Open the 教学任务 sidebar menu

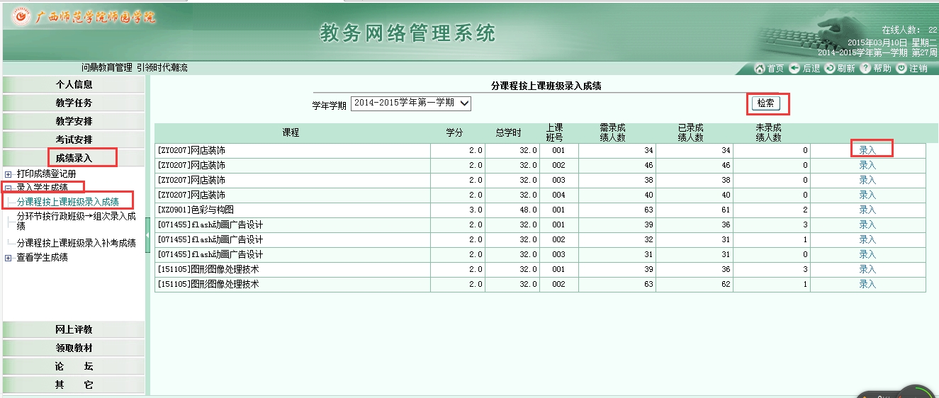(x=74, y=103)
